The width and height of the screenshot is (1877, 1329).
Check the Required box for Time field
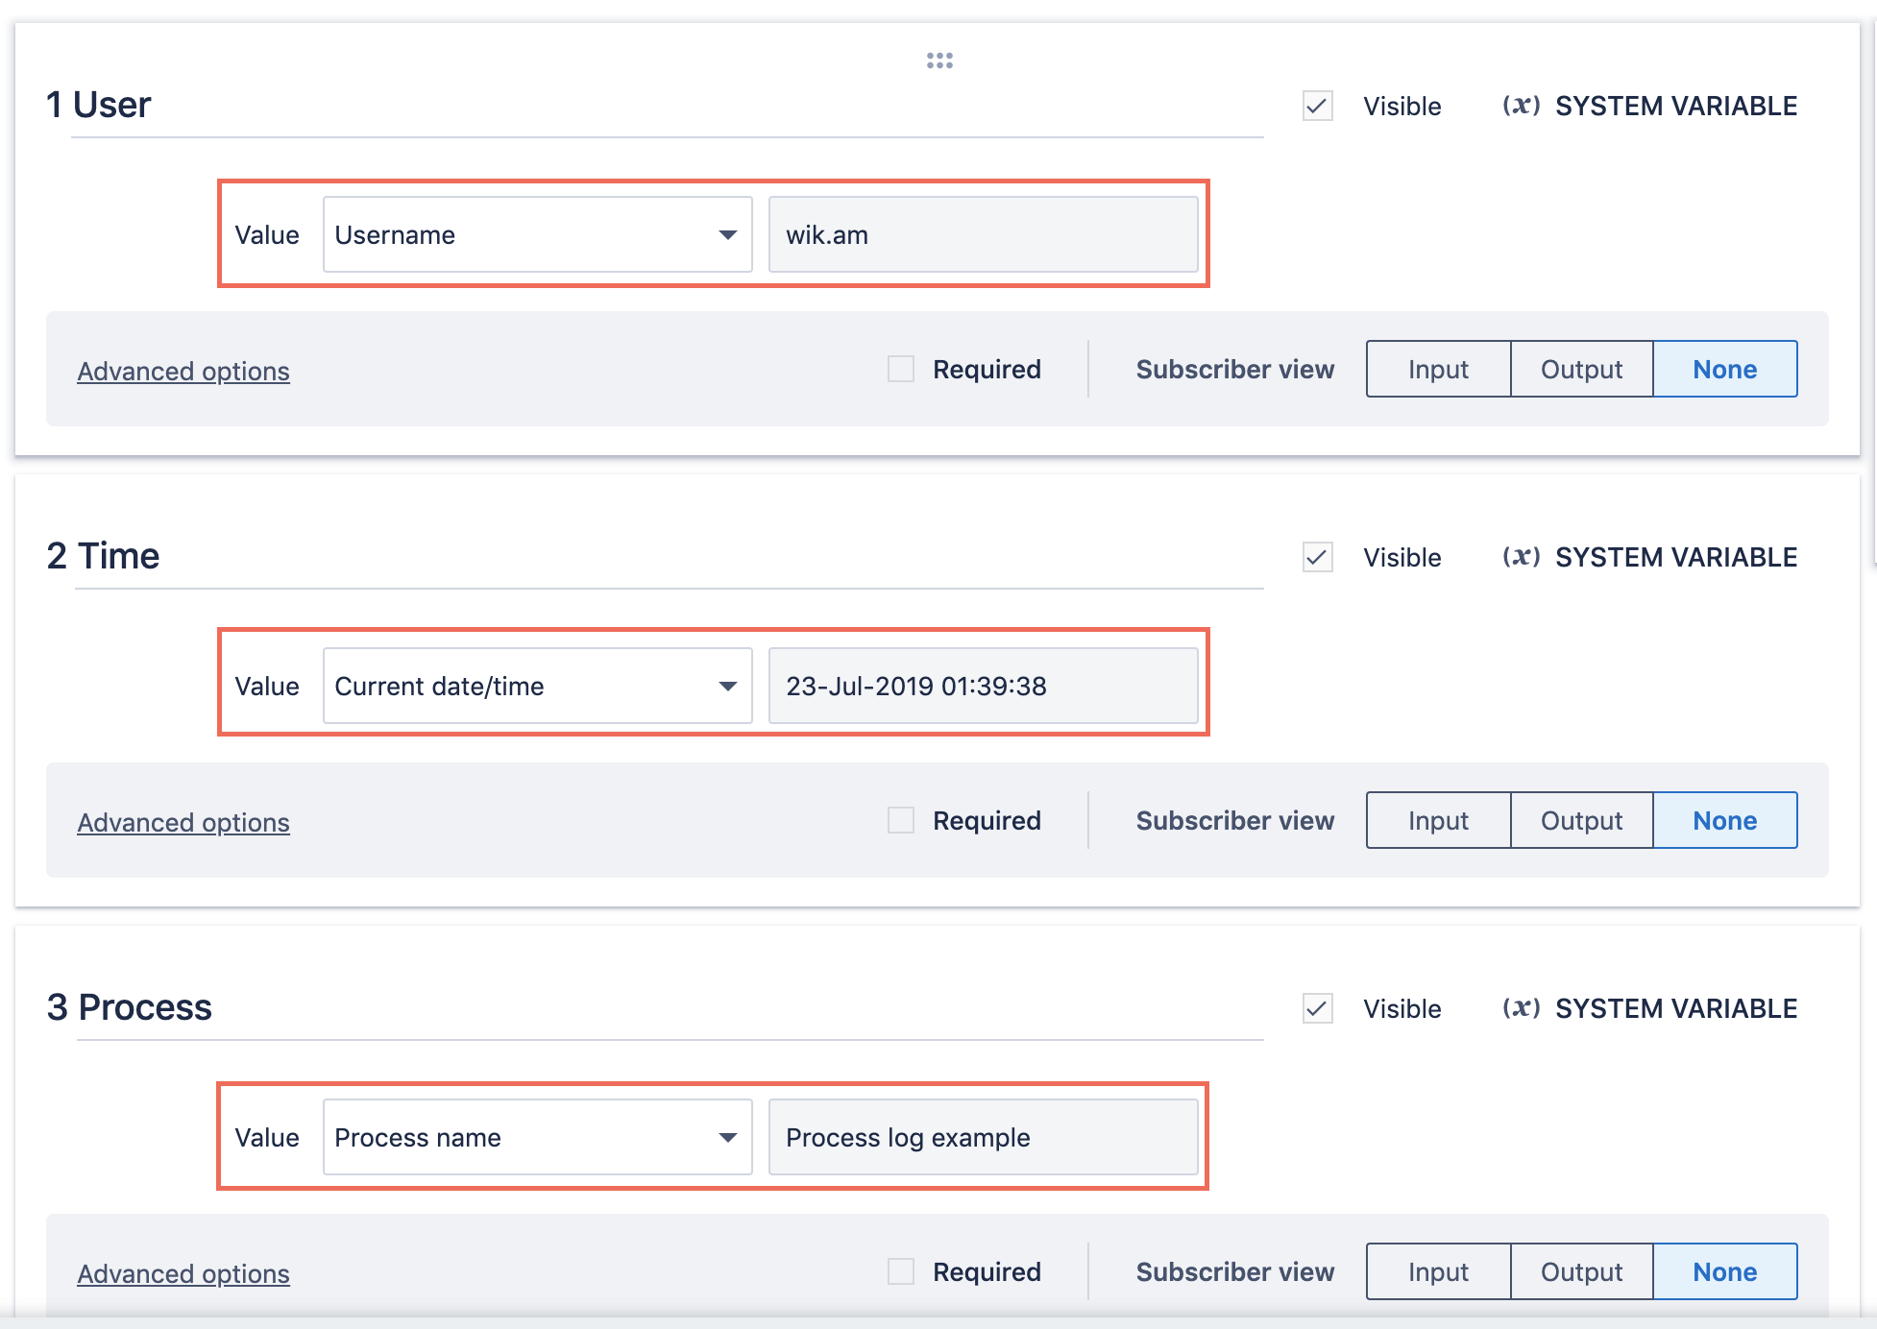point(900,820)
